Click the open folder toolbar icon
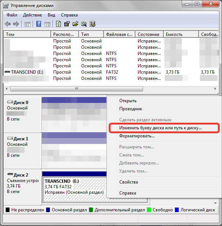Image resolution: width=222 pixels, height=226 pixels. click(75, 24)
